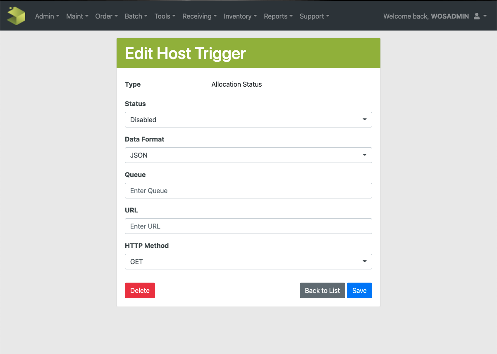Click into the Queue input field
This screenshot has width=497, height=354.
[x=248, y=191]
